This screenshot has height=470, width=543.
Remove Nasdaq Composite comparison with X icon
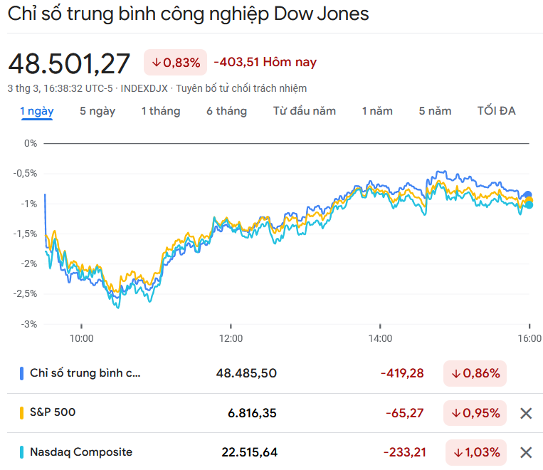(526, 452)
